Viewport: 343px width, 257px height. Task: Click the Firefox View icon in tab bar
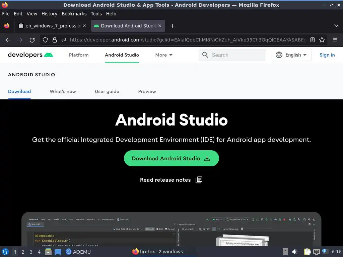pyautogui.click(x=7, y=26)
